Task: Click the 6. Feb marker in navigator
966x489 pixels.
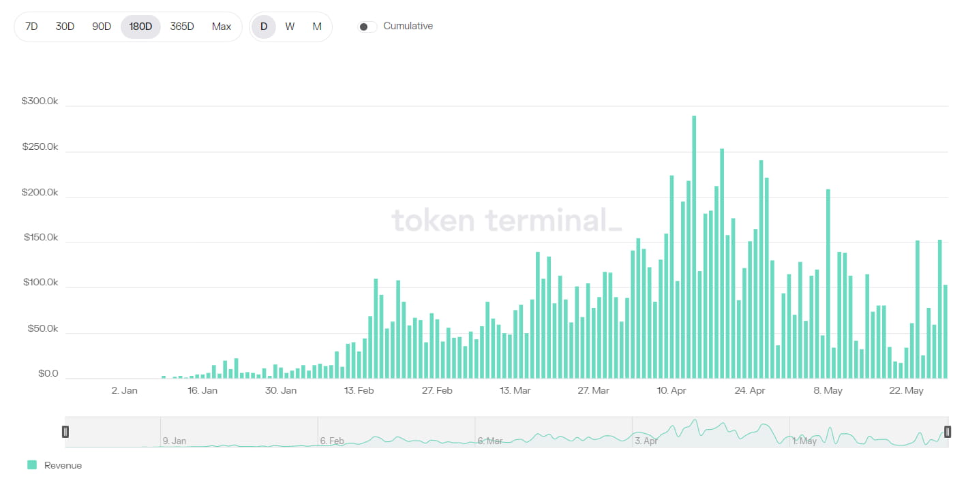Action: [332, 441]
